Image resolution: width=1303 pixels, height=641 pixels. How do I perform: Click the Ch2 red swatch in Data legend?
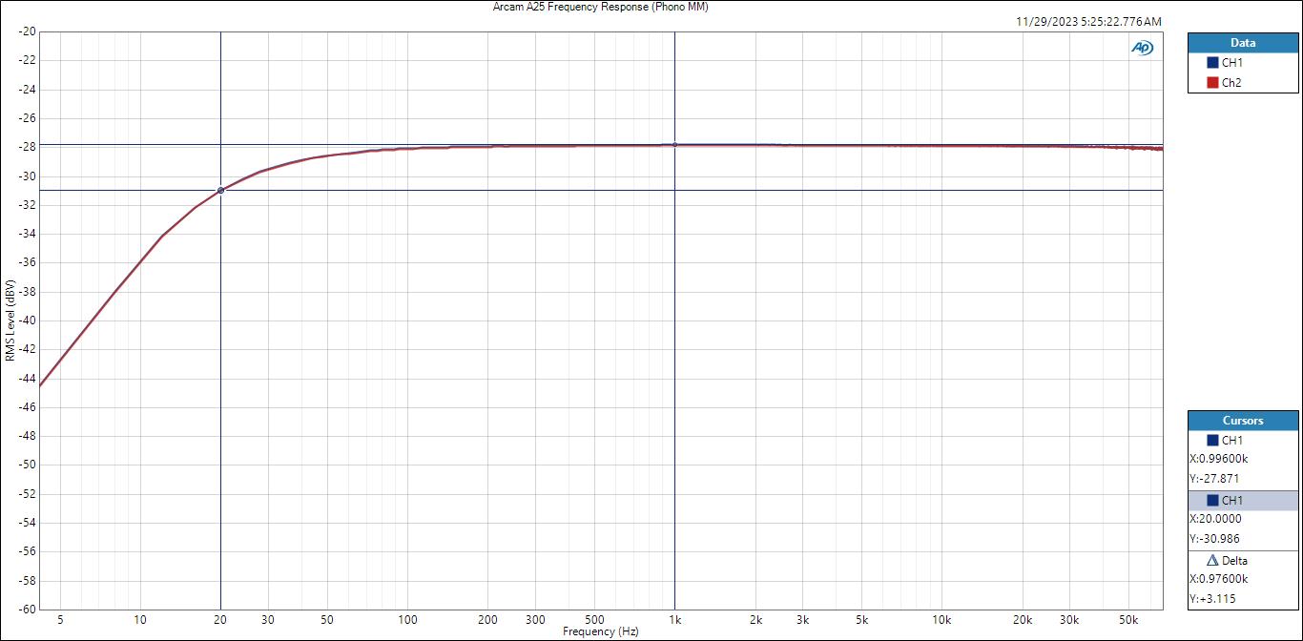1212,83
